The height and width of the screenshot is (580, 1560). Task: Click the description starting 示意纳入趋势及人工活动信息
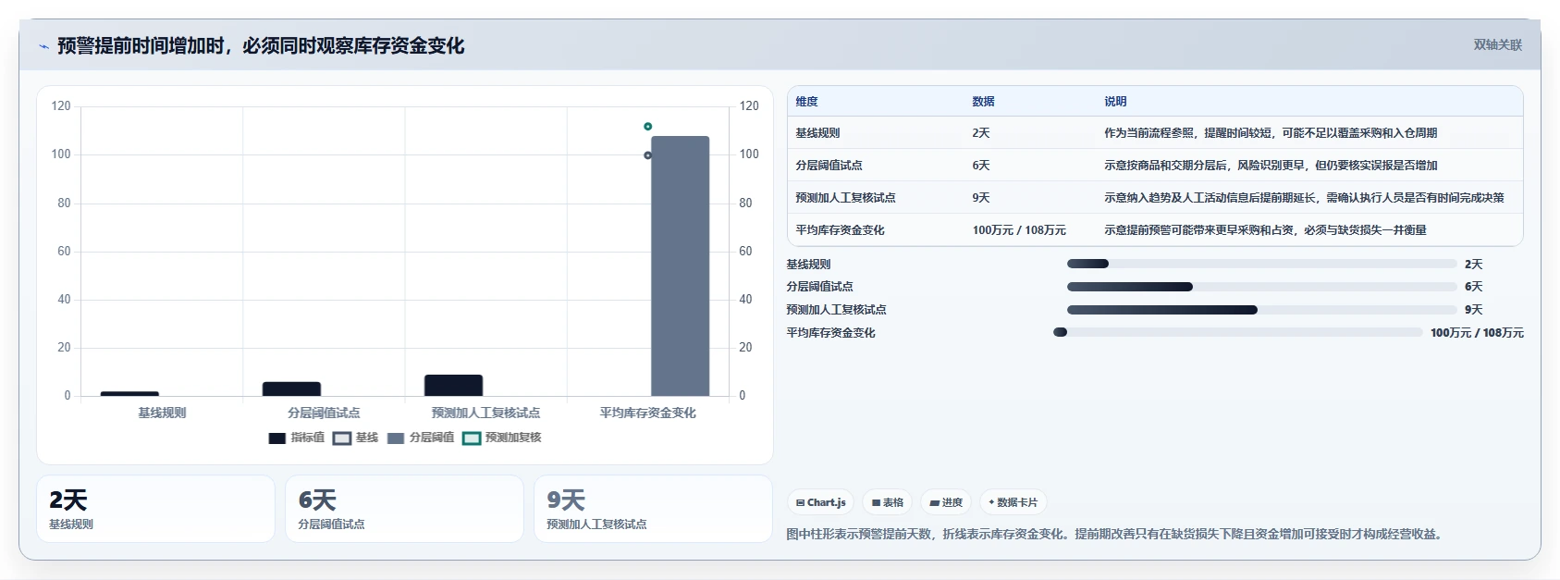1304,198
